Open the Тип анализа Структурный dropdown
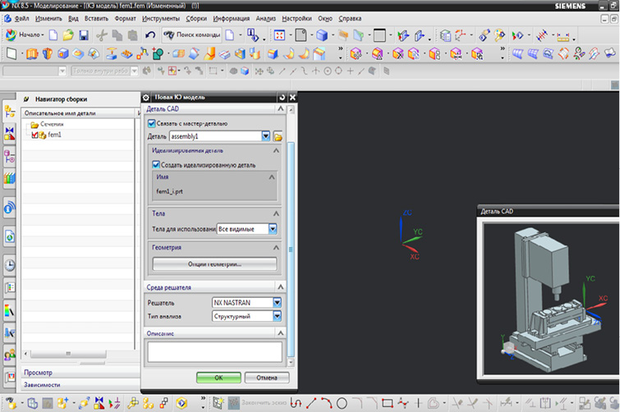This screenshot has width=620, height=412. 278,316
